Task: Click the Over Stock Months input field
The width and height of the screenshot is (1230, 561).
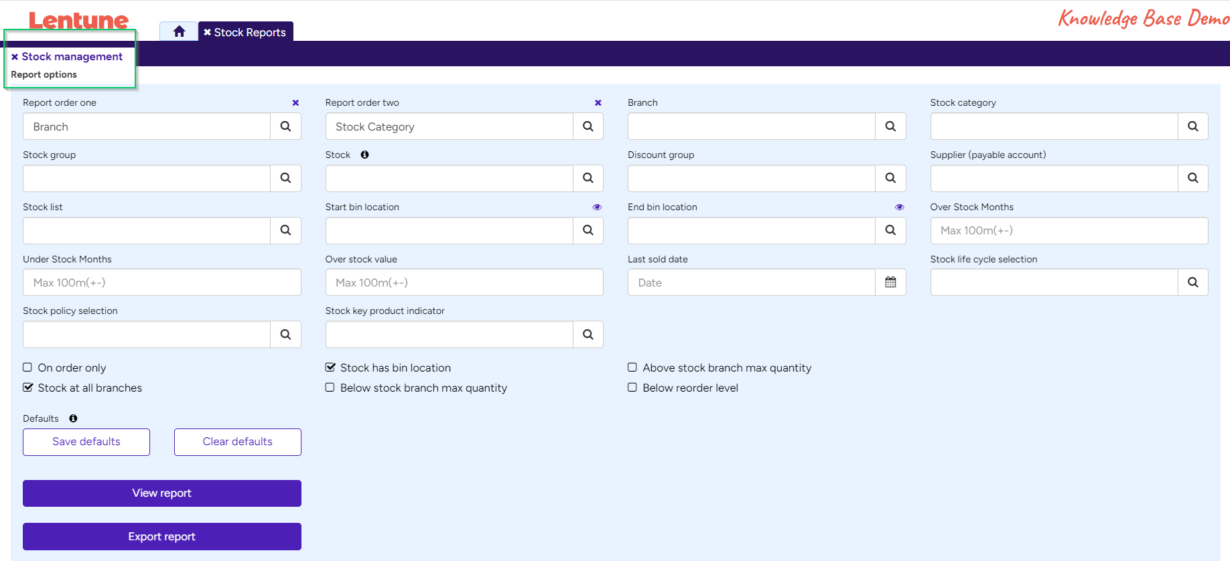Action: coord(1069,230)
